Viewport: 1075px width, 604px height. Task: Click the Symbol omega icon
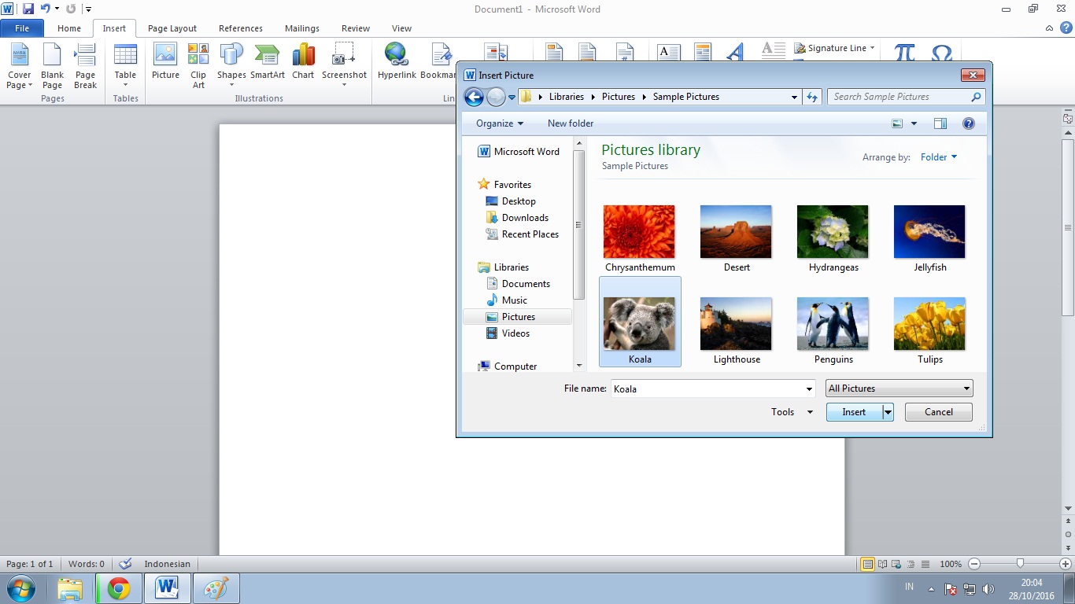click(941, 53)
